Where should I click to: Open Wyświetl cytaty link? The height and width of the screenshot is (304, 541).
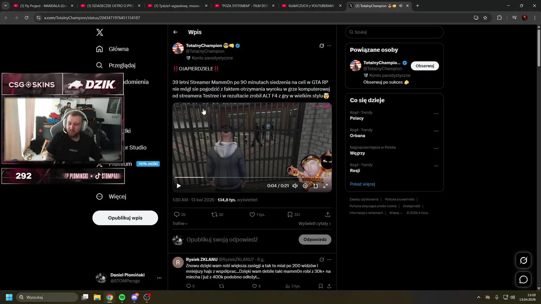tap(314, 224)
